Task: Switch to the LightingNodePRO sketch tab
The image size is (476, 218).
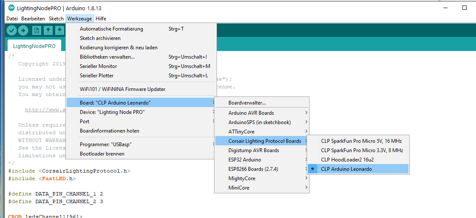Action: point(34,46)
